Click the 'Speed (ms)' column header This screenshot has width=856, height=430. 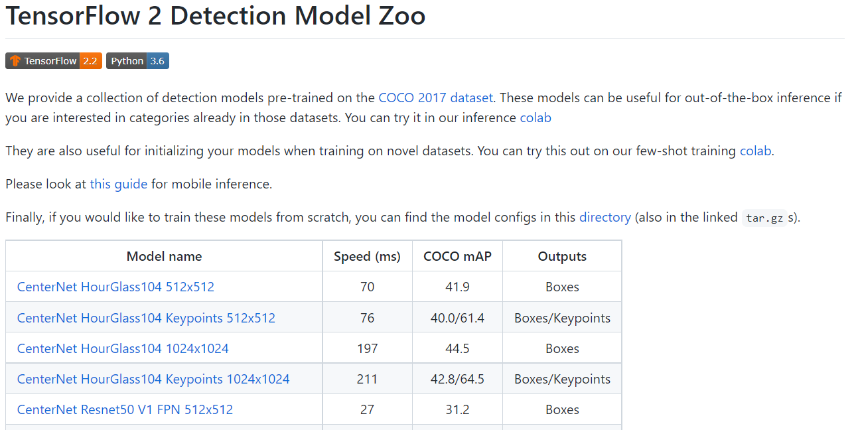(367, 256)
